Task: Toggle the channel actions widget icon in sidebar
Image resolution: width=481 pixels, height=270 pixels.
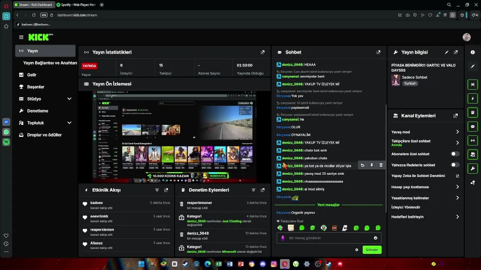Action: click(473, 154)
